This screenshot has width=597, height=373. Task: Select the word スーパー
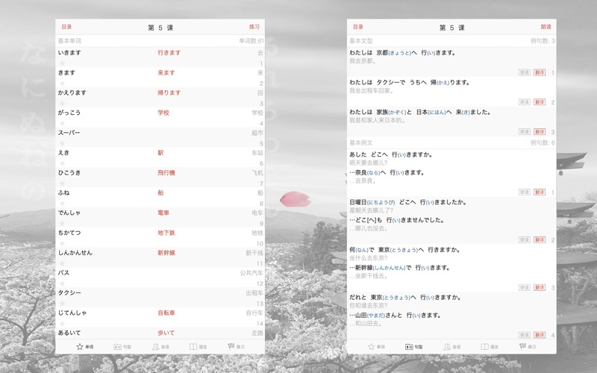click(x=69, y=133)
